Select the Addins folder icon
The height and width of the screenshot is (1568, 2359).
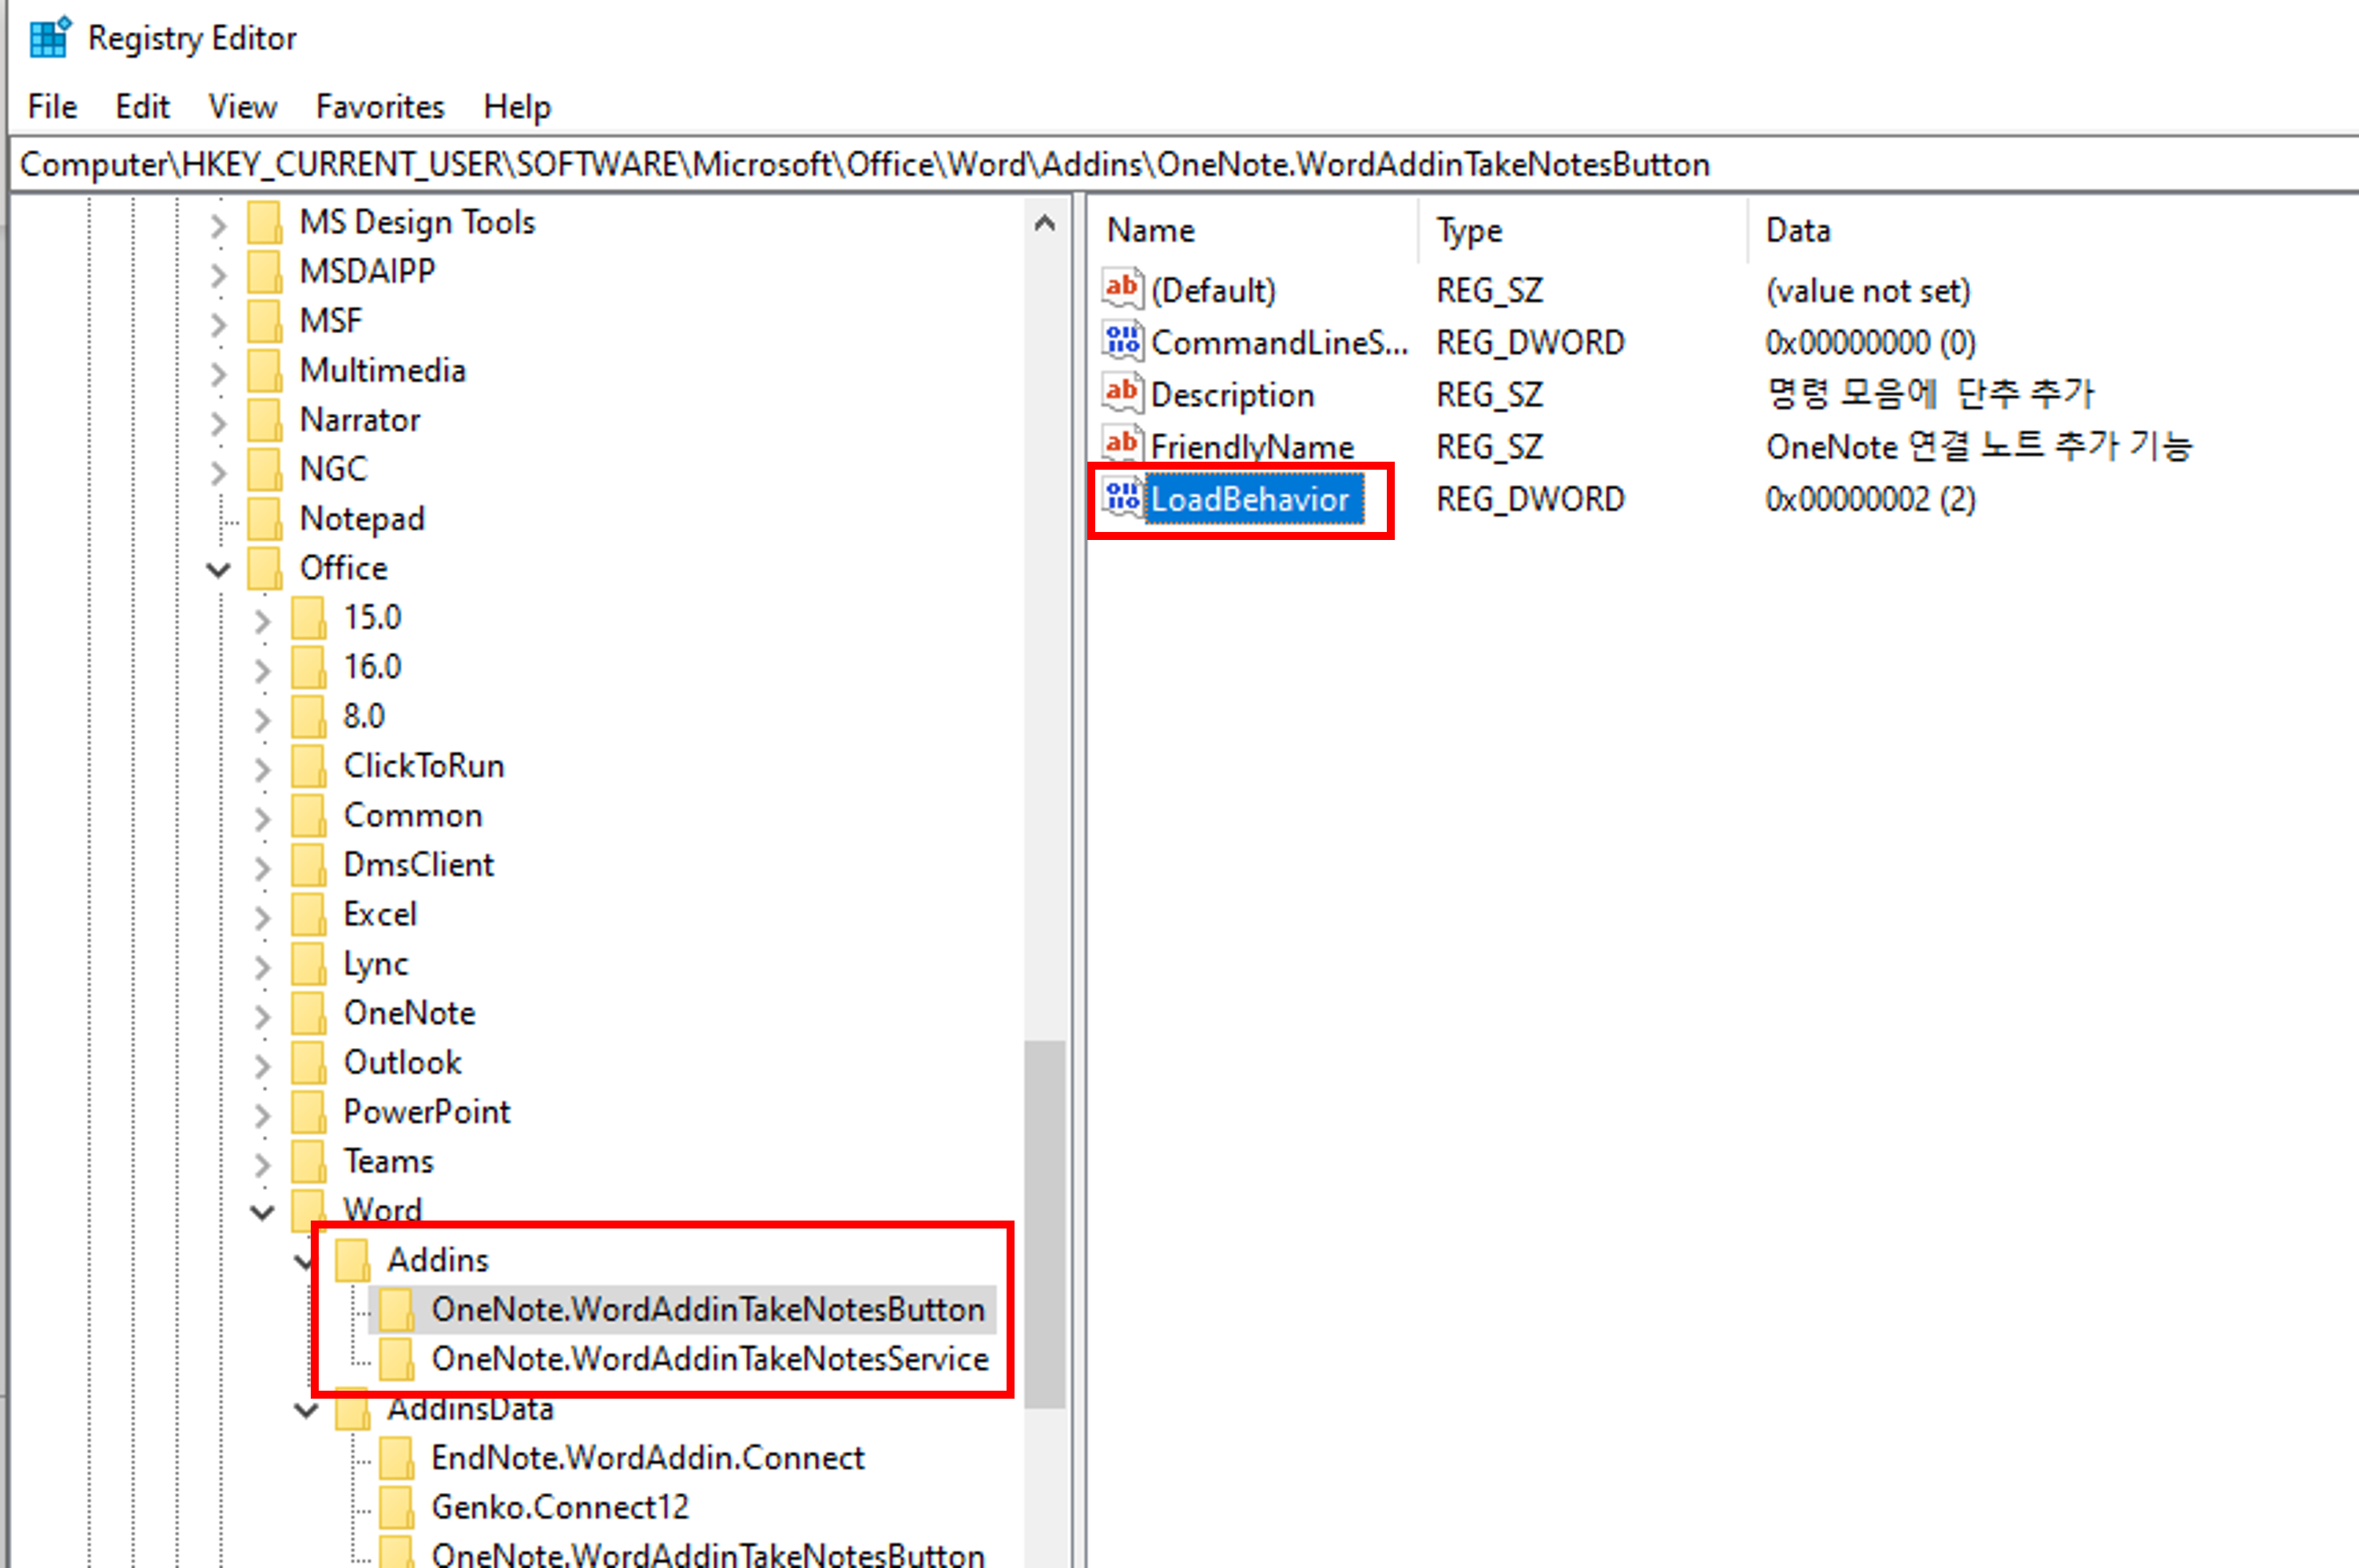(x=352, y=1260)
